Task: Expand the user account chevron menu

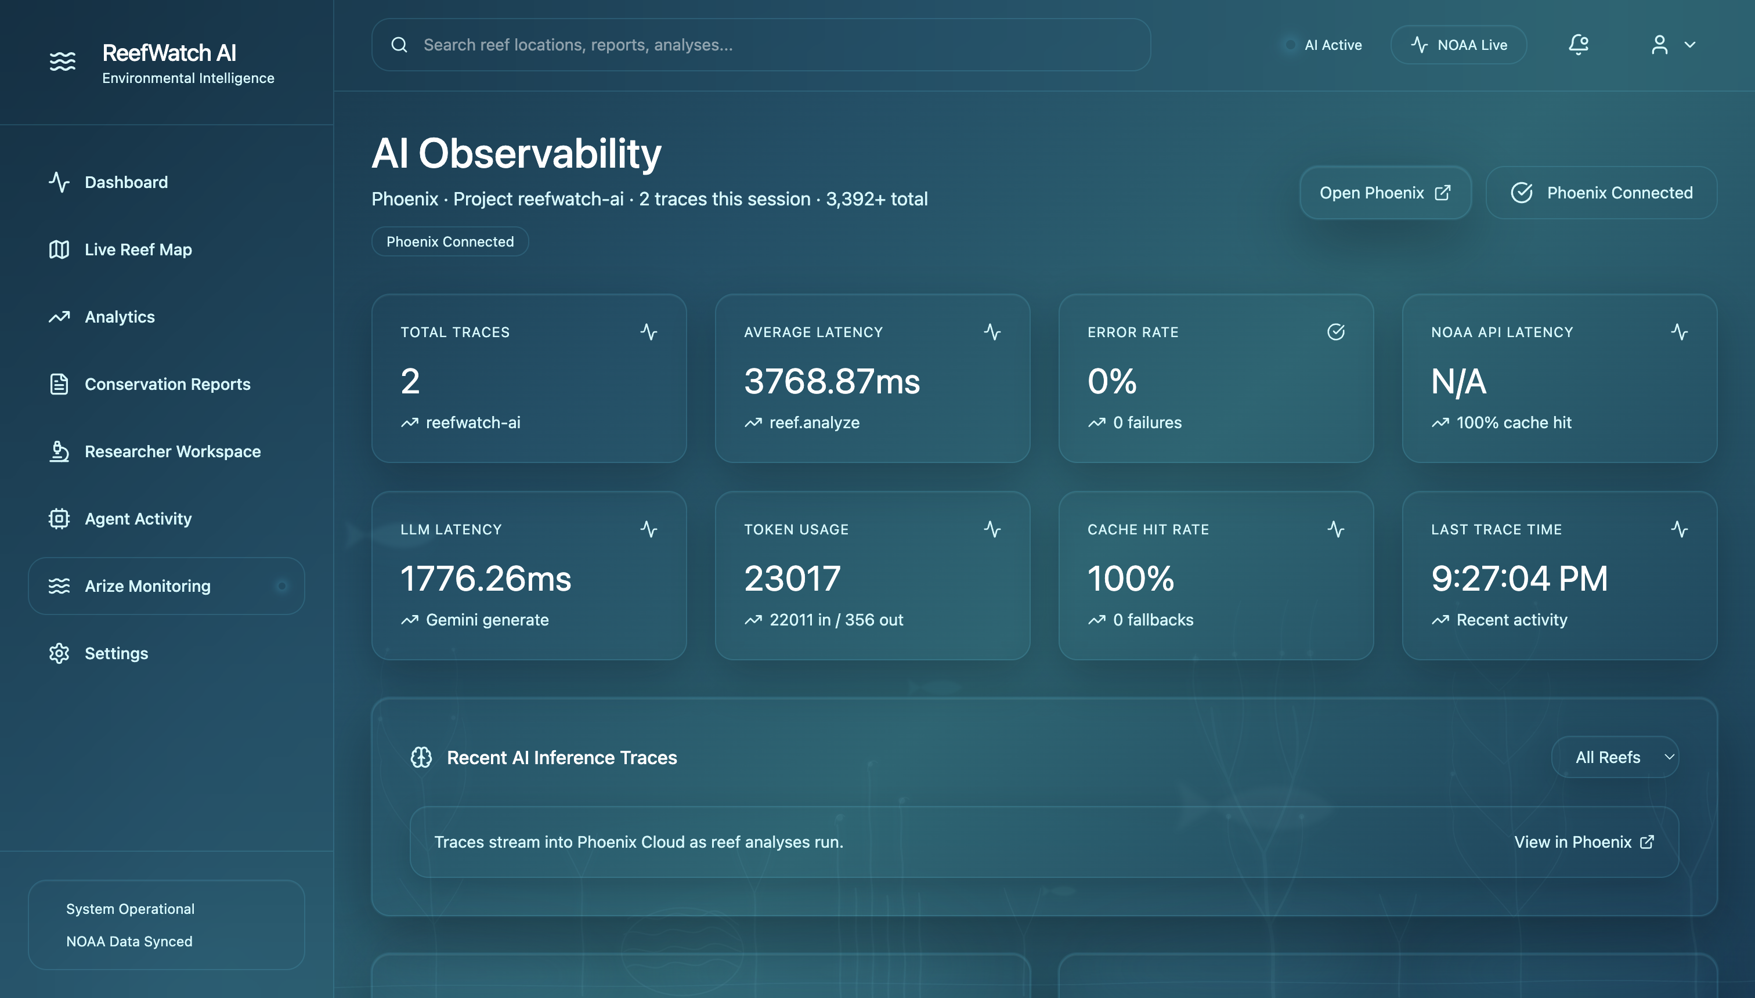Action: [x=1690, y=45]
